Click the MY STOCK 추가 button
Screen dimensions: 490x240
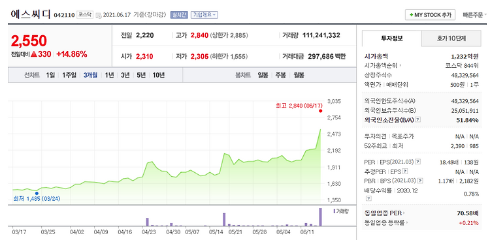click(x=430, y=14)
